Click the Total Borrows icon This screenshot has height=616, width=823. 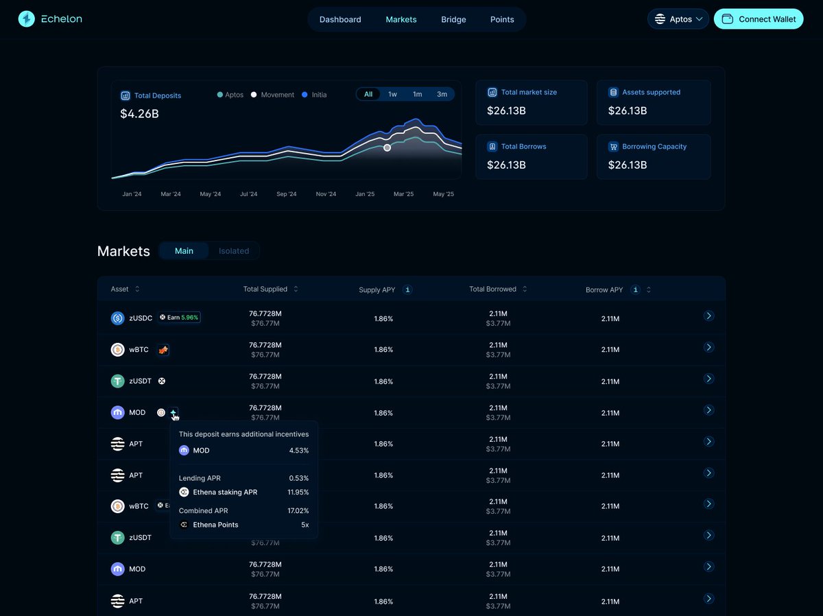(492, 146)
